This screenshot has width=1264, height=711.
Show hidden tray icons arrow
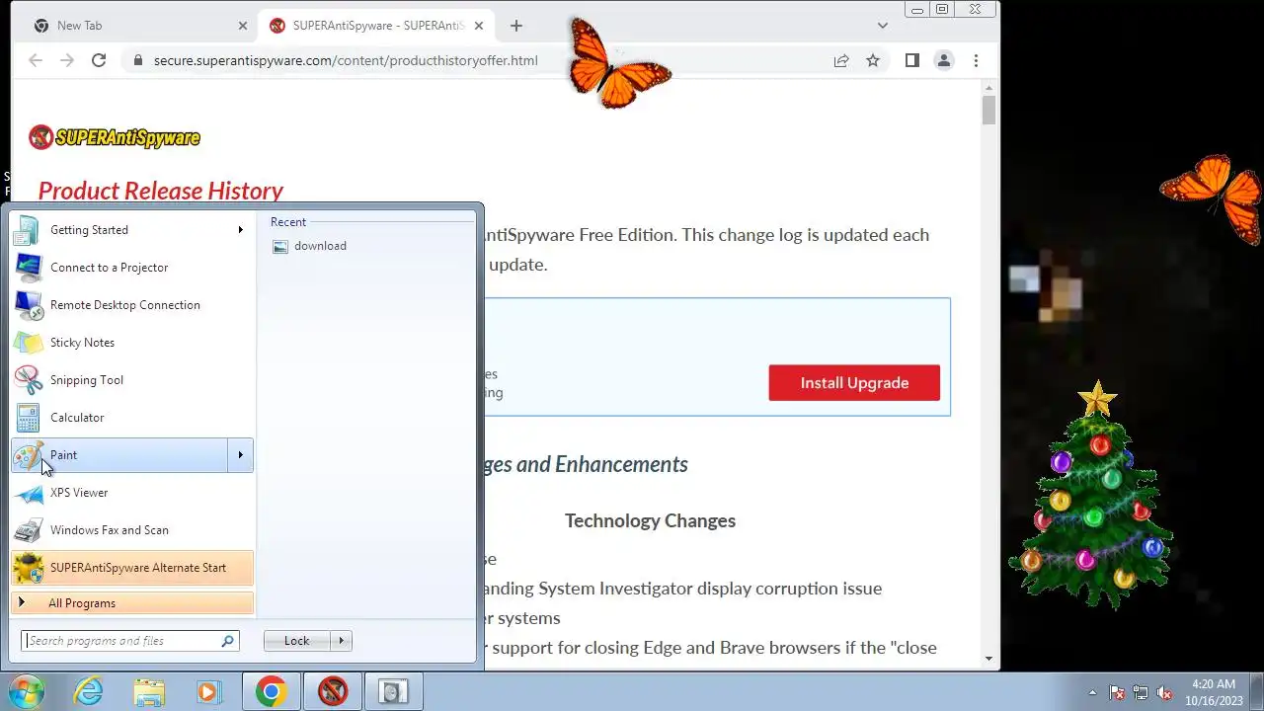[1092, 692]
